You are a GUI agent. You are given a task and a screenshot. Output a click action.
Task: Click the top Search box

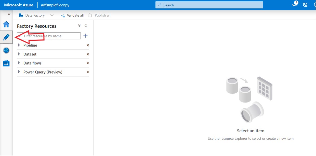[x=209, y=5]
